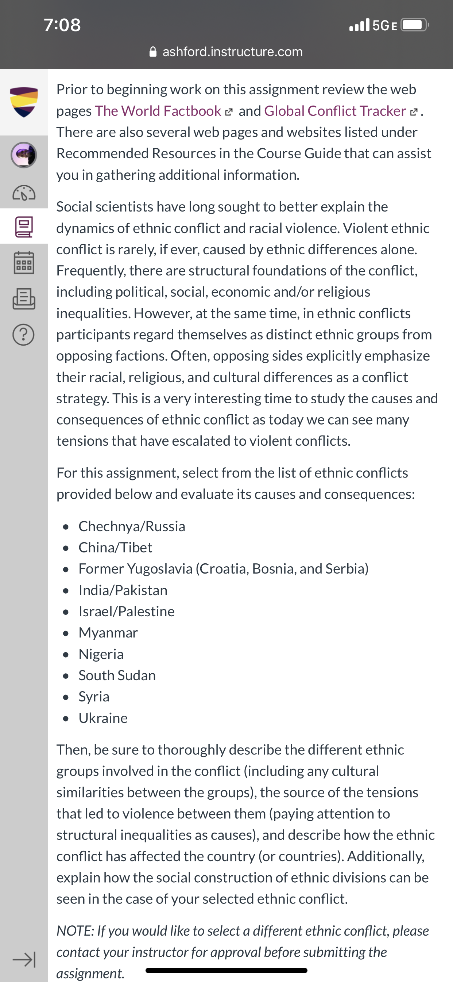Viewport: 453px width, 982px height.
Task: Tap the lock icon in address bar
Action: tap(153, 52)
